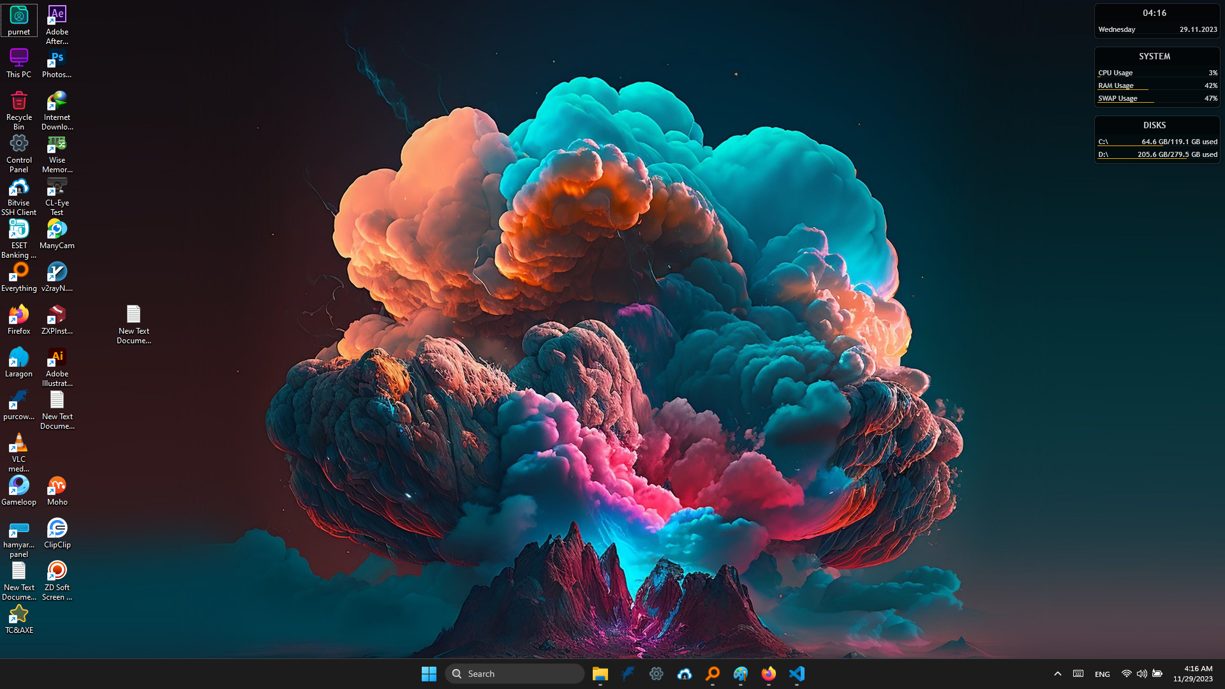Open the ENG language switcher
1225x689 pixels.
1102,674
